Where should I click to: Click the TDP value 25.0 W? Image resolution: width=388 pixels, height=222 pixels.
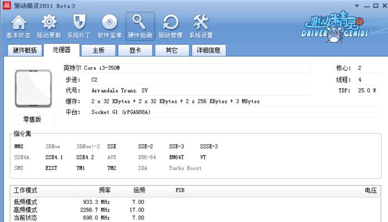pos(367,90)
